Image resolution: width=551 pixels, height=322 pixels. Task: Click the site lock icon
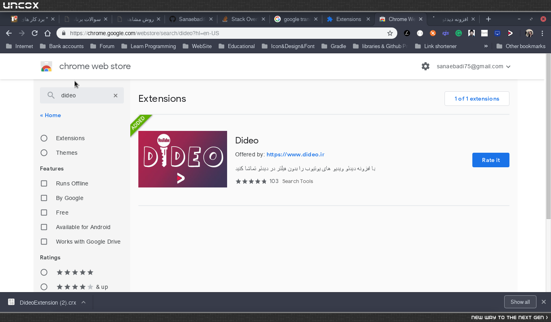click(63, 33)
